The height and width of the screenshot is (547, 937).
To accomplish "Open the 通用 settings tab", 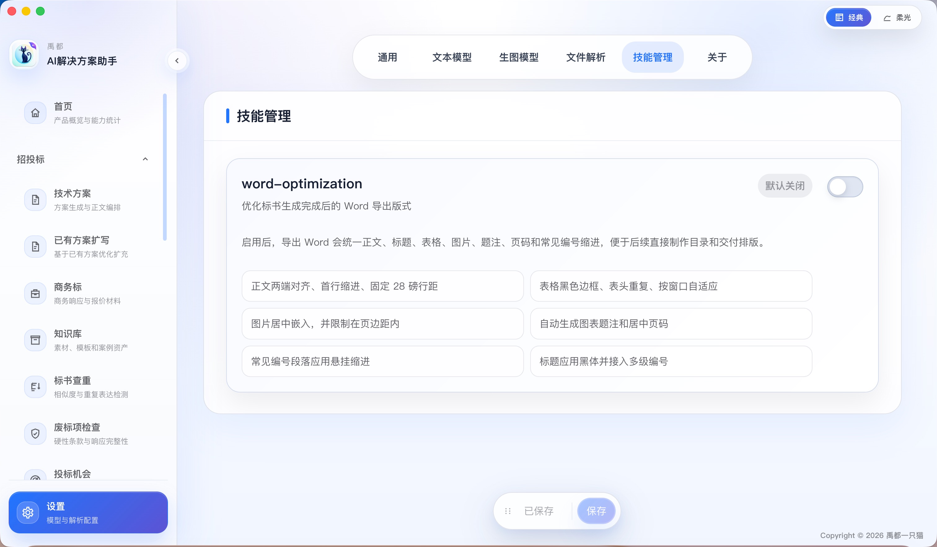I will [x=387, y=57].
